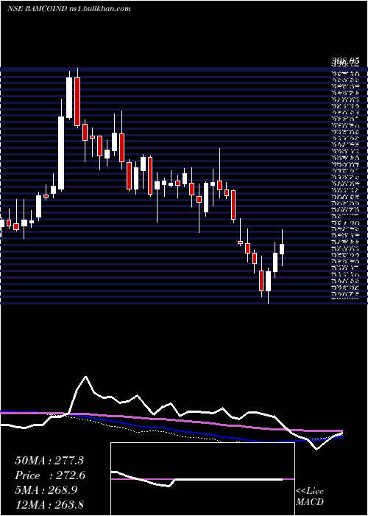Click the last white candlestick on the chart

282,249
